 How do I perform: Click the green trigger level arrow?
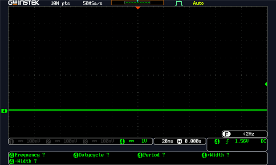(266, 84)
